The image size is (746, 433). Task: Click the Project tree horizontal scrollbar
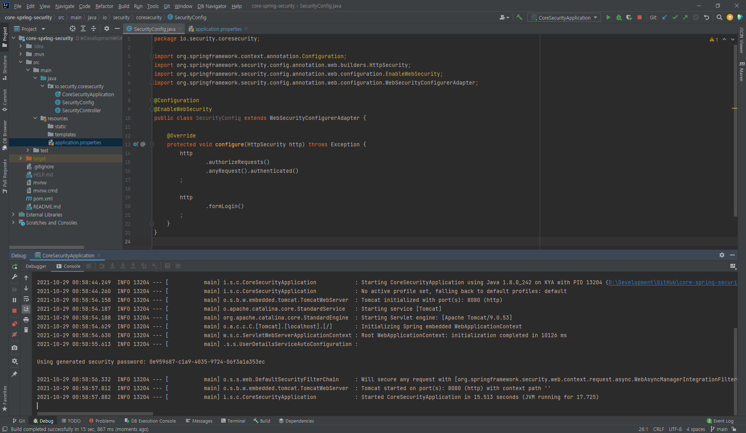[47, 247]
